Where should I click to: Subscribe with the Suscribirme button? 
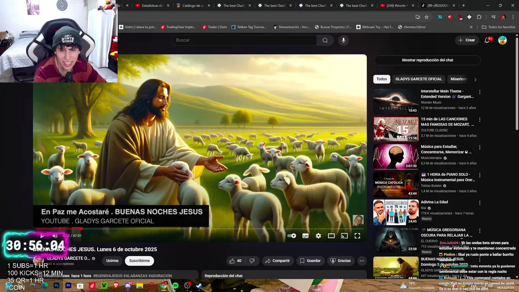click(139, 261)
